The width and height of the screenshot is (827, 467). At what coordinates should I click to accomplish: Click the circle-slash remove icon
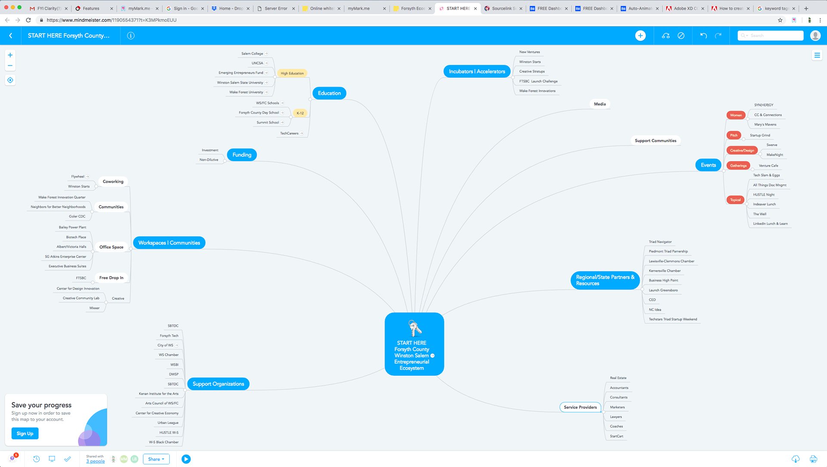681,36
